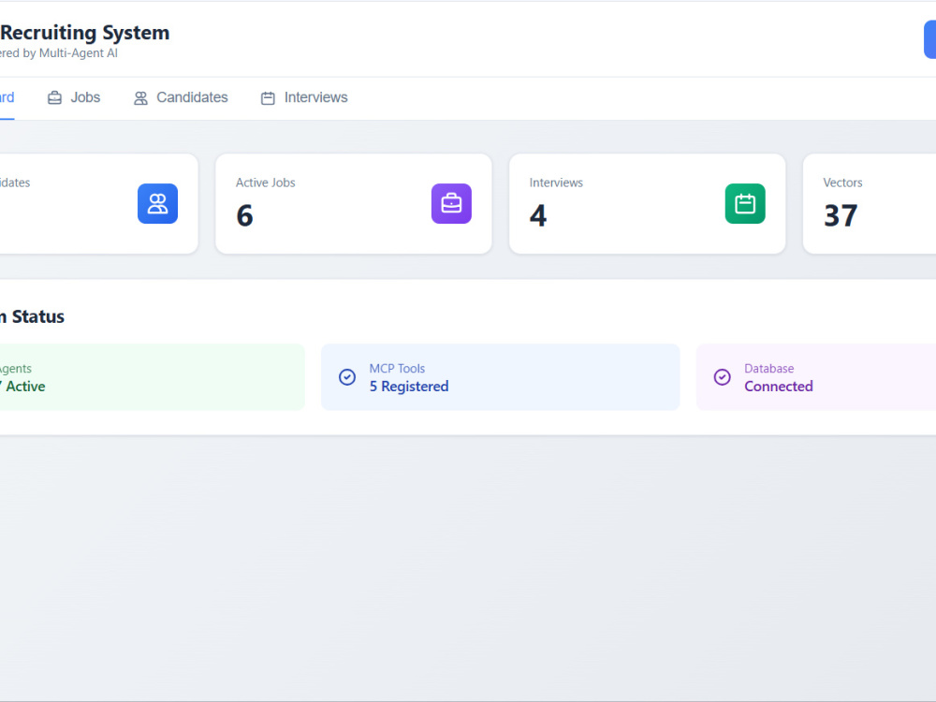The image size is (936, 702).
Task: Click the MCP Tools label
Action: (x=397, y=368)
